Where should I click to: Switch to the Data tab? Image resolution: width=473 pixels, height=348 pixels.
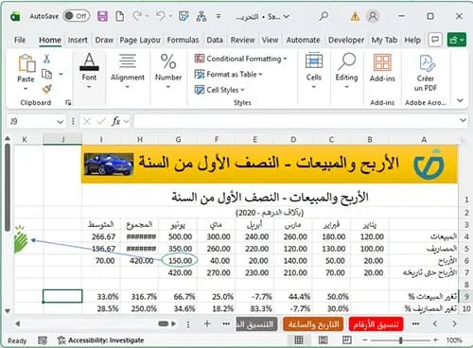coord(215,40)
